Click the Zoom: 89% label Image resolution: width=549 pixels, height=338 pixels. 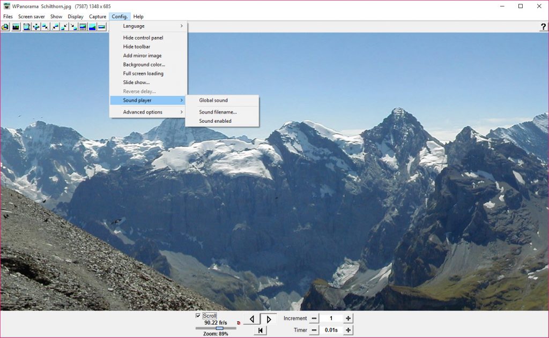point(216,334)
